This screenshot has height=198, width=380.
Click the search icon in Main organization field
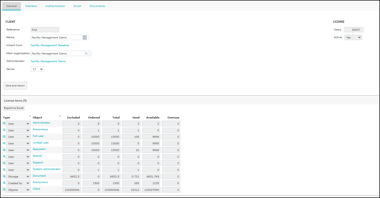(86, 53)
